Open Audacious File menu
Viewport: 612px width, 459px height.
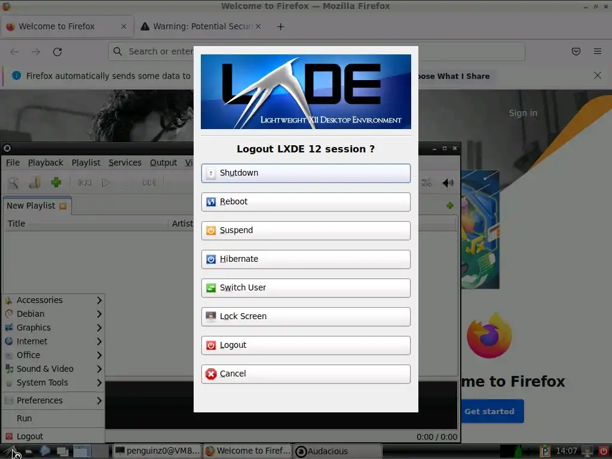[x=13, y=163]
